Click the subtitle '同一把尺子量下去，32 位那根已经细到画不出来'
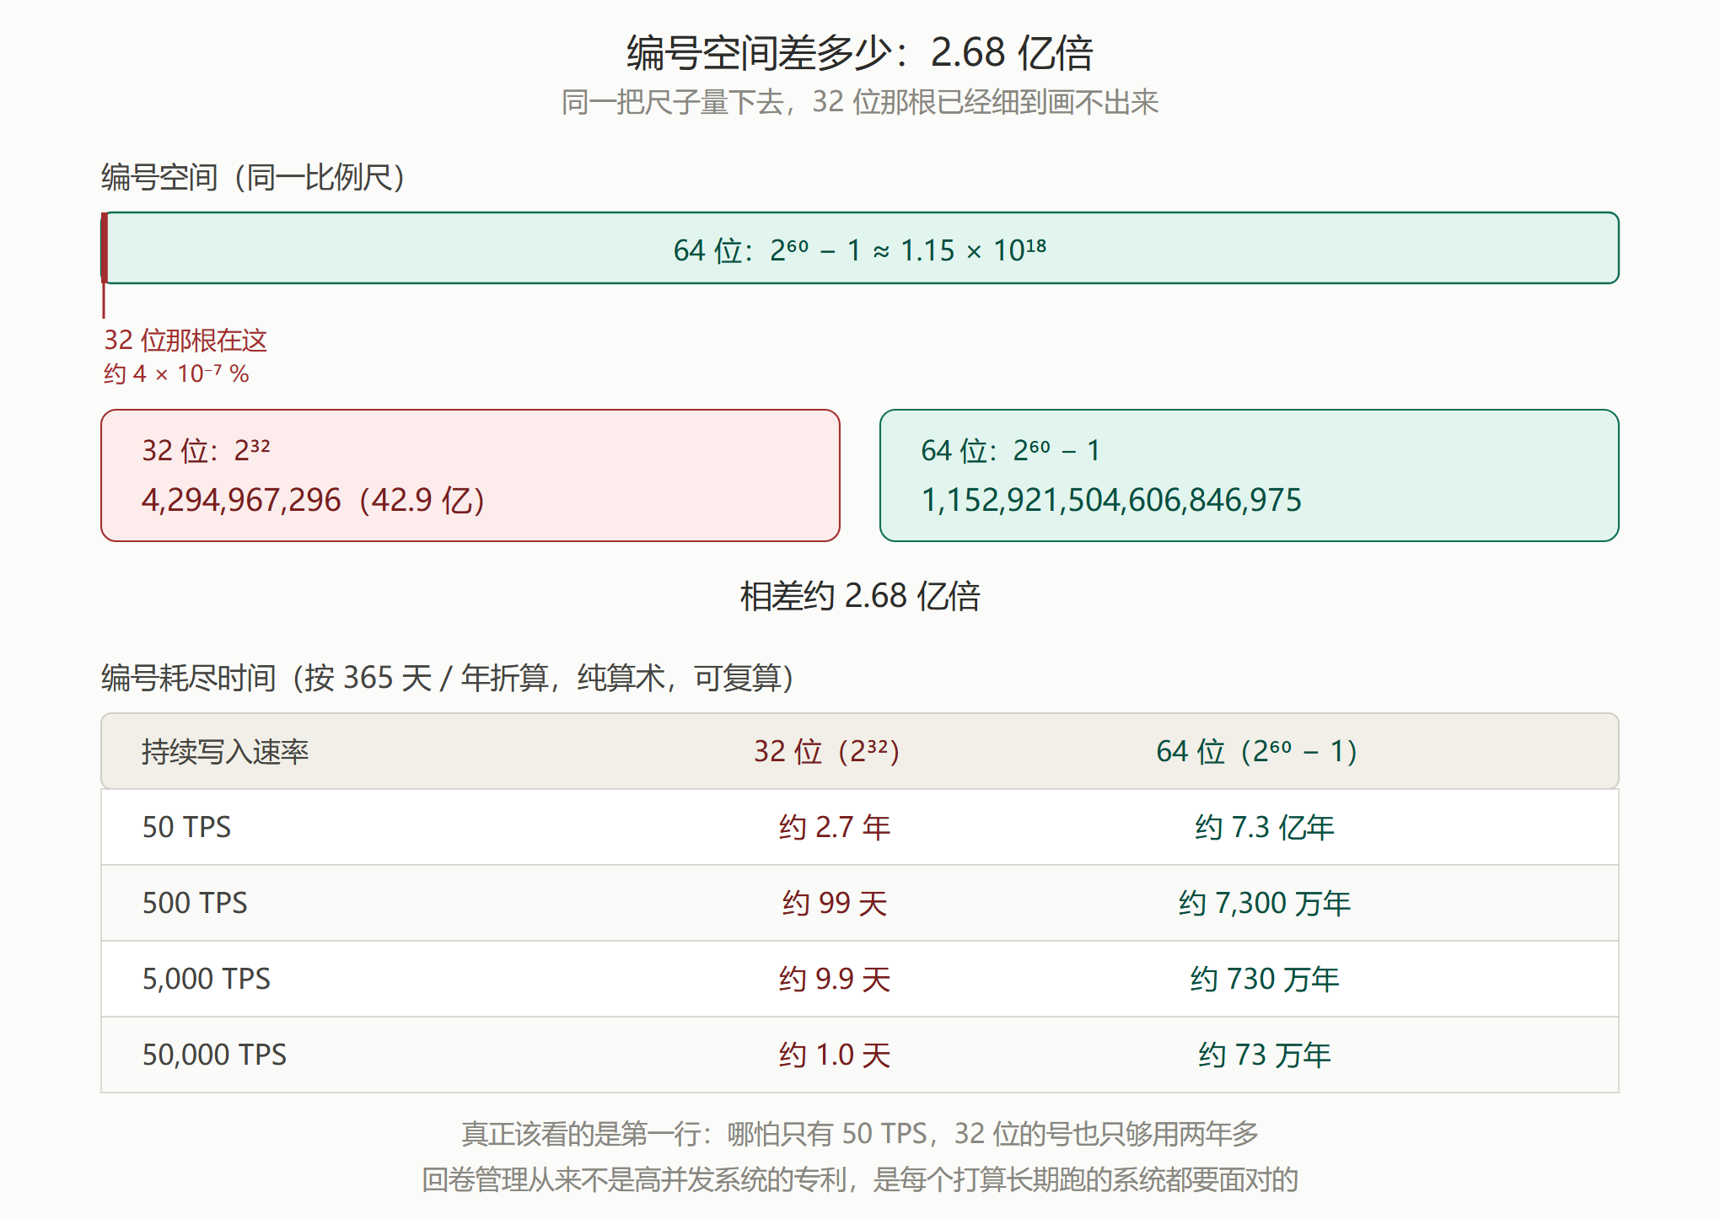This screenshot has height=1219, width=1720. point(860,102)
